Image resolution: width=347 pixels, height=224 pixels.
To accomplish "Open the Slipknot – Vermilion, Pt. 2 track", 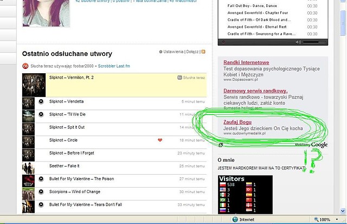I will 72,78.
